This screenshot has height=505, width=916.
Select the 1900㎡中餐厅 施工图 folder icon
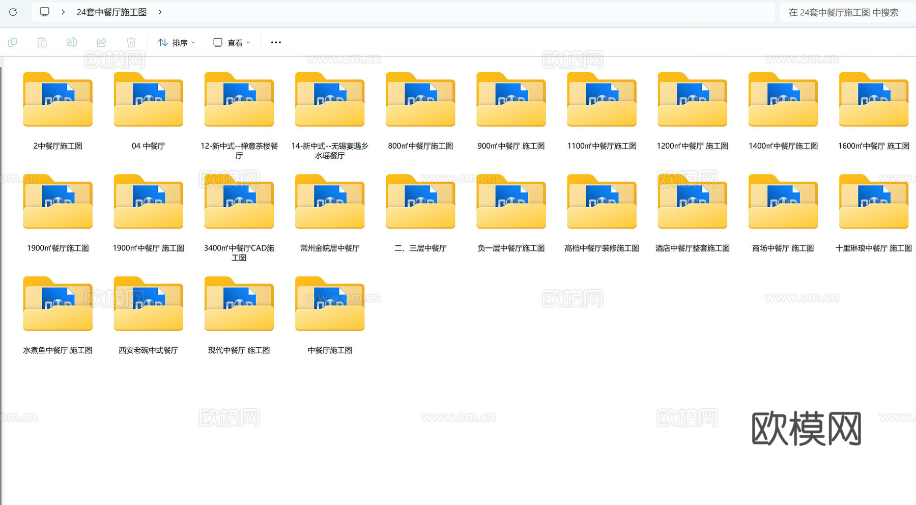149,202
